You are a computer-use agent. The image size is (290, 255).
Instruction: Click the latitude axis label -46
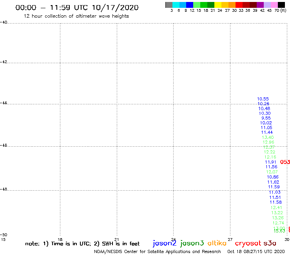tap(4, 146)
